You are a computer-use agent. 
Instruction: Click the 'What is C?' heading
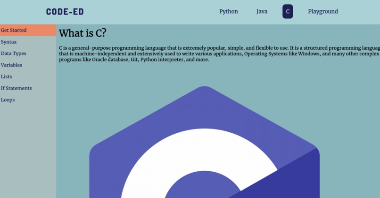[83, 33]
